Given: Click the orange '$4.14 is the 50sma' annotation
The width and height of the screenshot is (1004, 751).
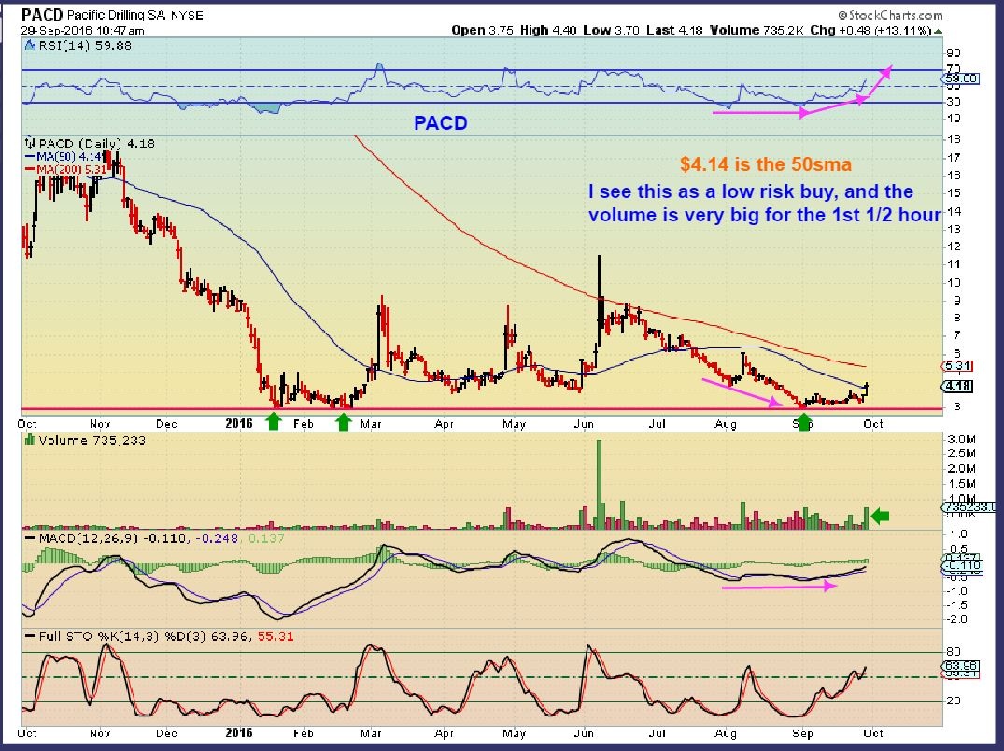Looking at the screenshot, I should coord(766,165).
